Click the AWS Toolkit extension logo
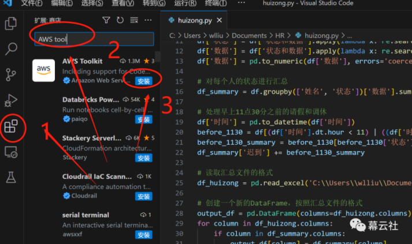 coord(43,70)
